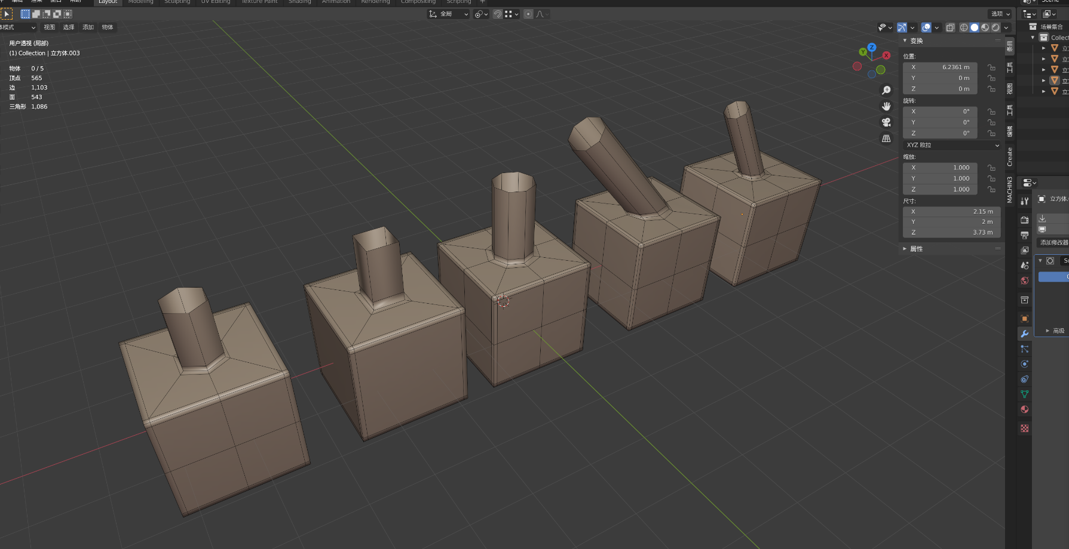Choose subtract selection mode icon
The image size is (1069, 549).
click(47, 14)
